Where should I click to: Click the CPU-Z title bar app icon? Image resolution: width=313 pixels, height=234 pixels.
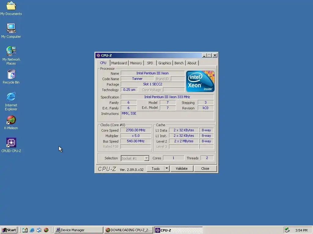98,55
